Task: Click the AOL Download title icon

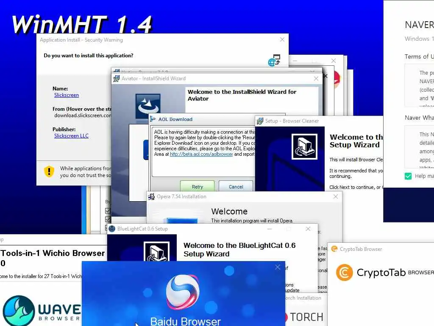Action: 153,119
